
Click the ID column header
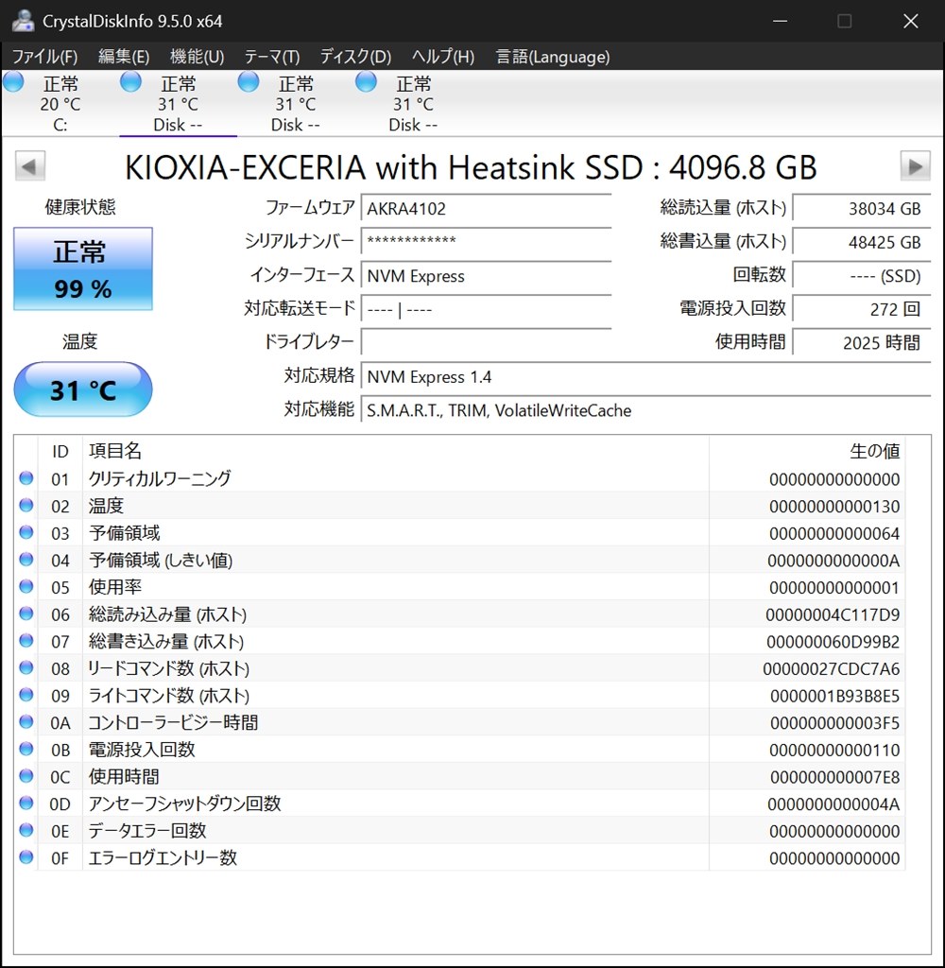point(60,451)
